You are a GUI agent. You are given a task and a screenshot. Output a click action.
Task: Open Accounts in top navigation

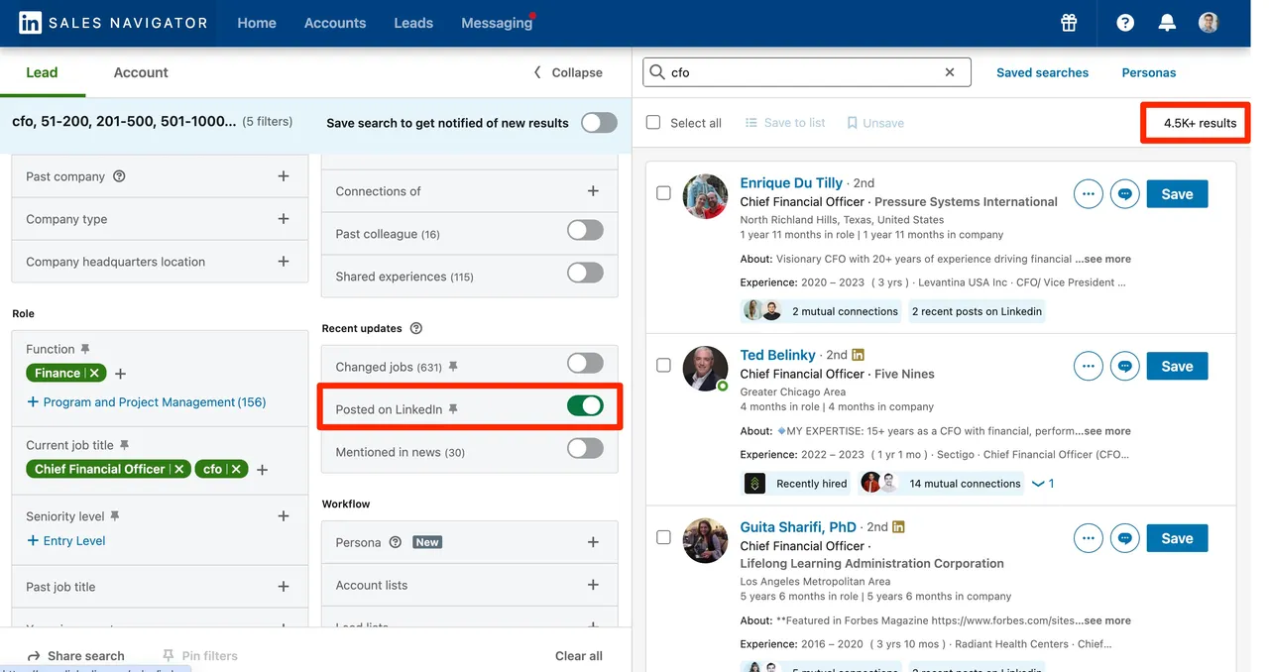(335, 23)
